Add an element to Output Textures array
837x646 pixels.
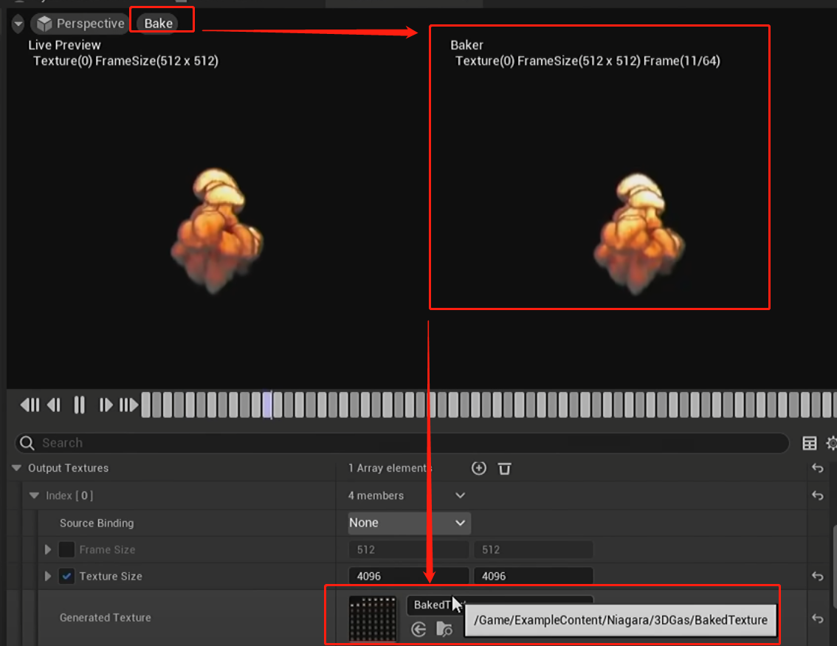point(479,468)
